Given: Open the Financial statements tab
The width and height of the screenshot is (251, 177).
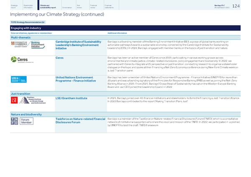Looking at the screenshot, I should point(117,6).
